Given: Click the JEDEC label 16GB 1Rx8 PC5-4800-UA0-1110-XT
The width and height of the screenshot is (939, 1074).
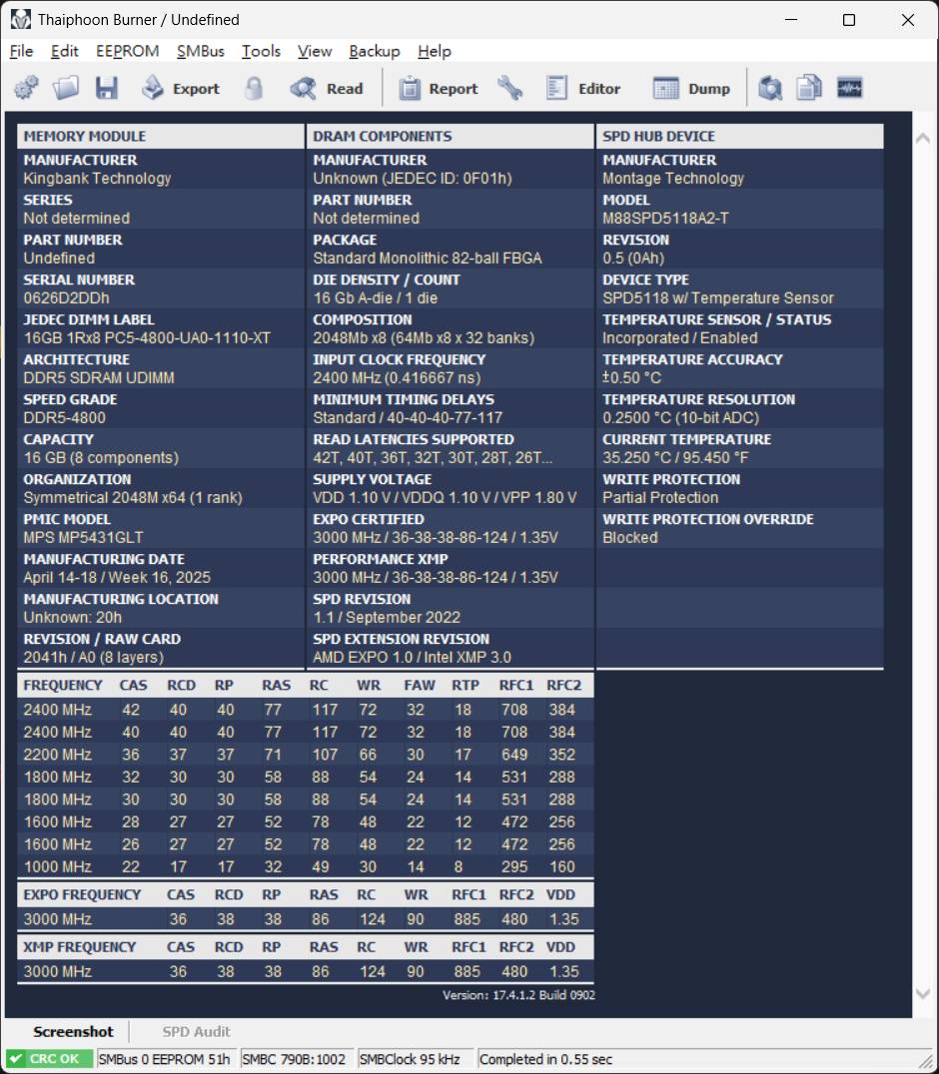Looking at the screenshot, I should [x=148, y=337].
